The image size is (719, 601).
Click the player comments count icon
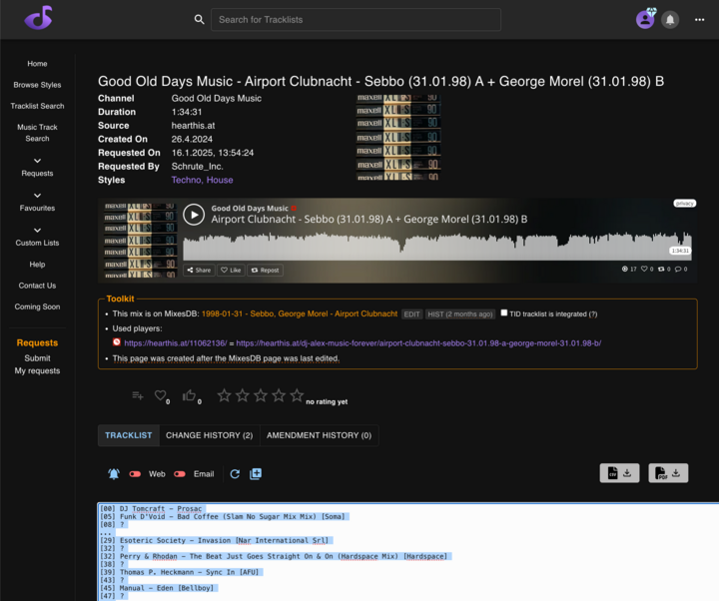click(678, 270)
